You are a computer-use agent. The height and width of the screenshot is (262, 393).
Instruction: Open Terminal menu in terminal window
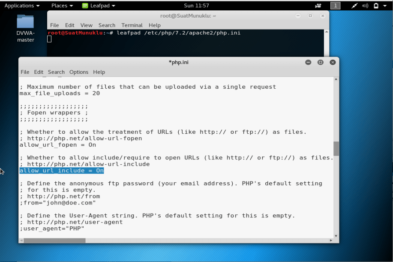pos(132,25)
